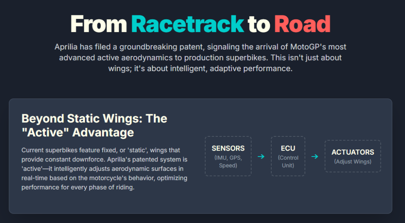Click the arrow between SENSORS and ECU

pyautogui.click(x=261, y=157)
